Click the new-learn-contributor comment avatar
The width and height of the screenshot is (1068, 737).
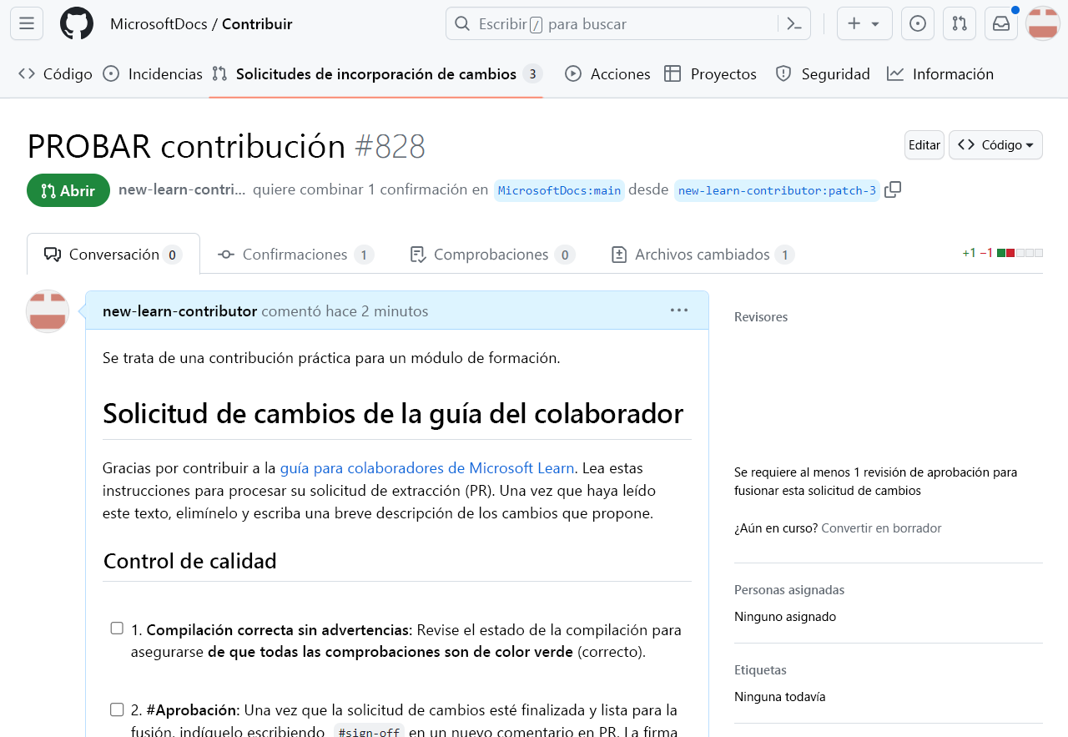click(x=47, y=310)
